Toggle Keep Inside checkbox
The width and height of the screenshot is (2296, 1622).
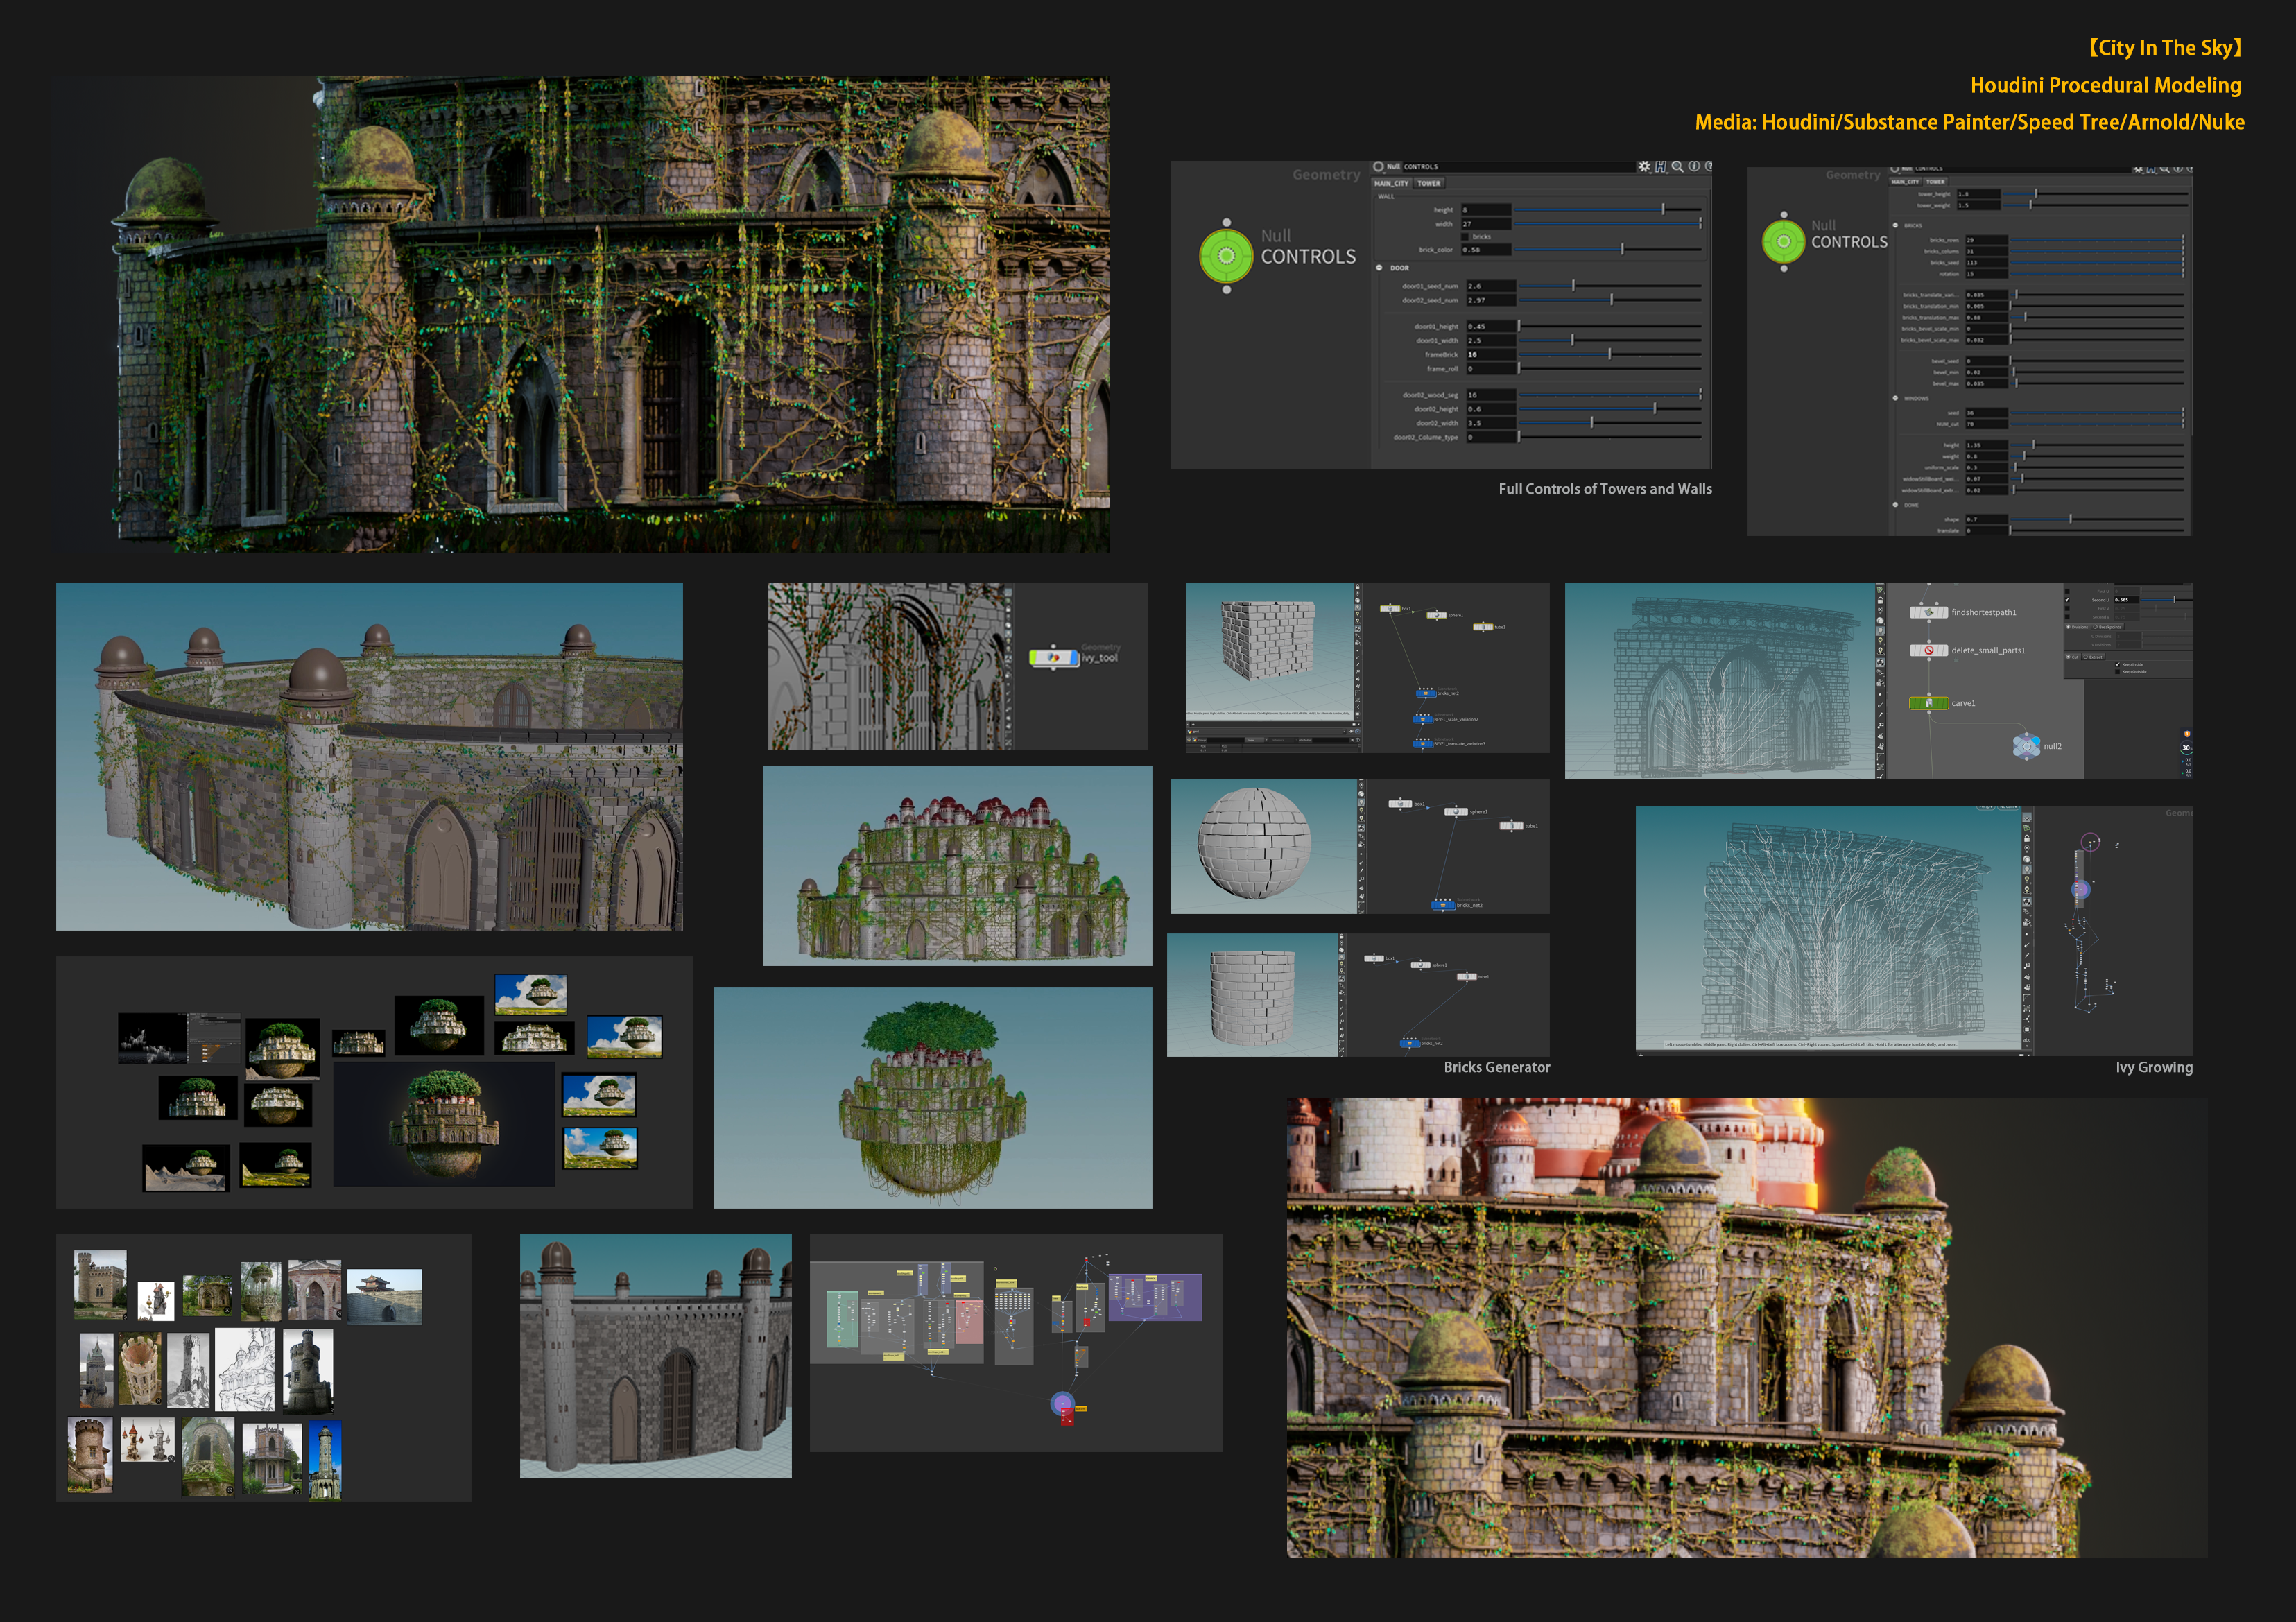point(2118,665)
